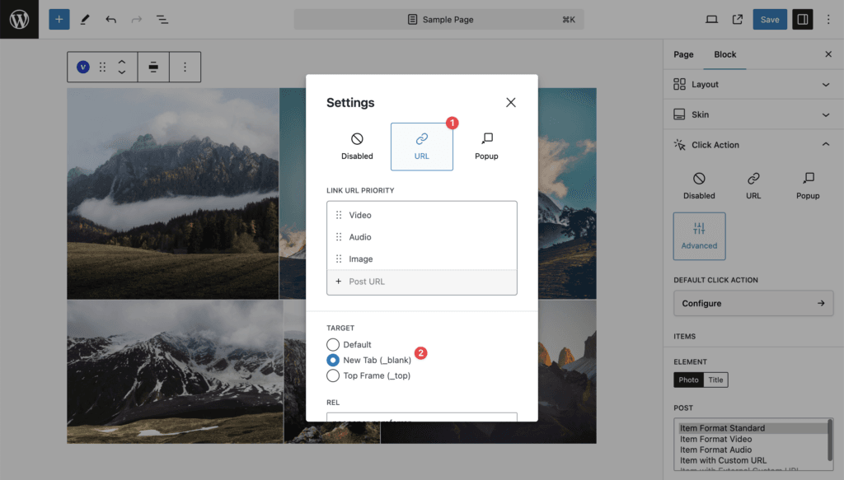Click the Save button
This screenshot has width=844, height=480.
(769, 20)
